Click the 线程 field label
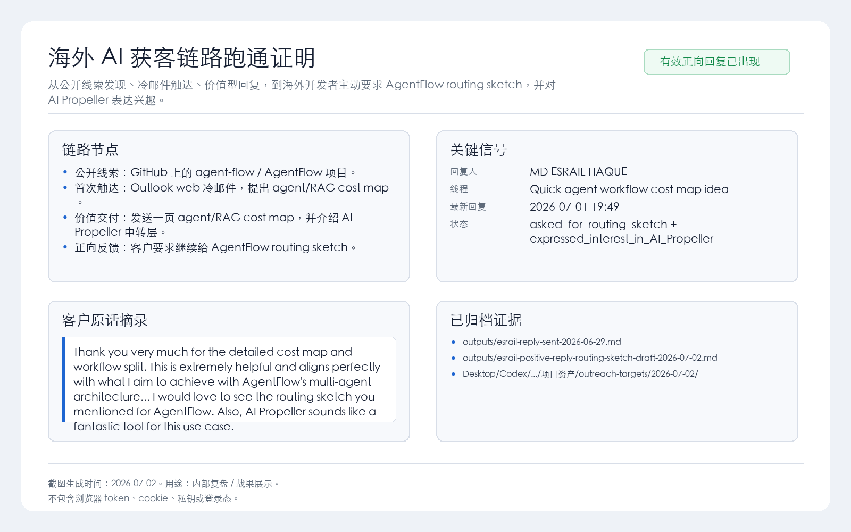 click(x=459, y=189)
